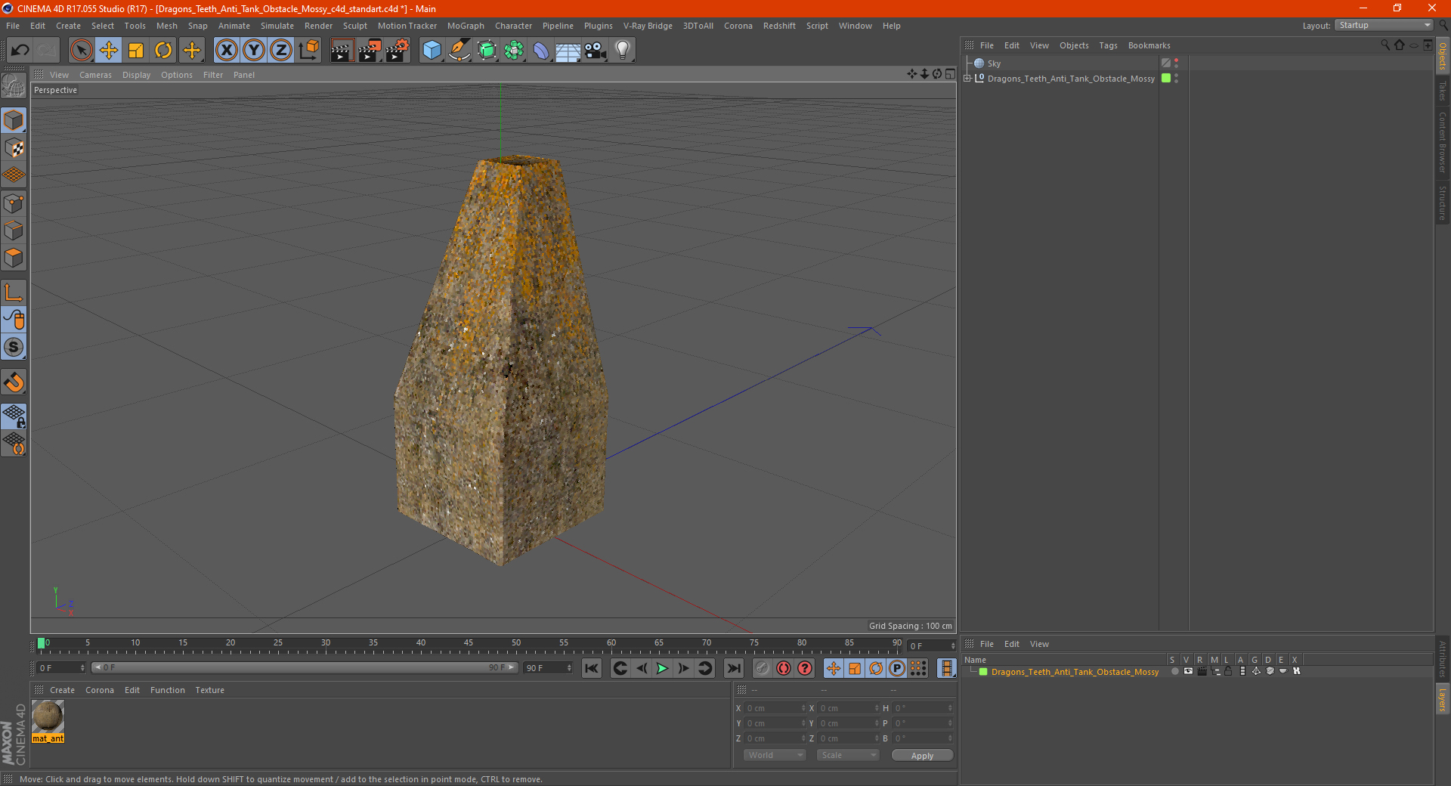The width and height of the screenshot is (1451, 786).
Task: Go to the end of animation
Action: [733, 668]
